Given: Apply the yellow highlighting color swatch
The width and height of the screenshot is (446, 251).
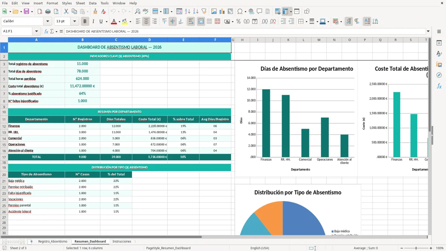Looking at the screenshot, I should [x=125, y=22].
